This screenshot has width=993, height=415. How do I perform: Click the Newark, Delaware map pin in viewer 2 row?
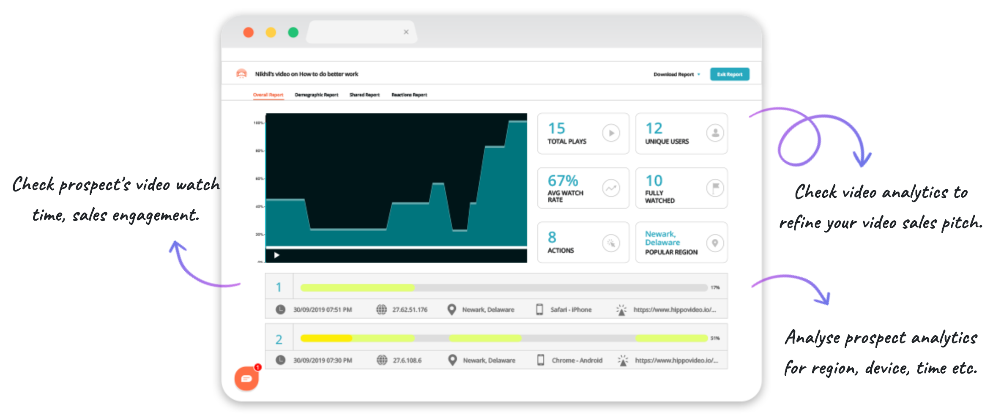coord(451,360)
